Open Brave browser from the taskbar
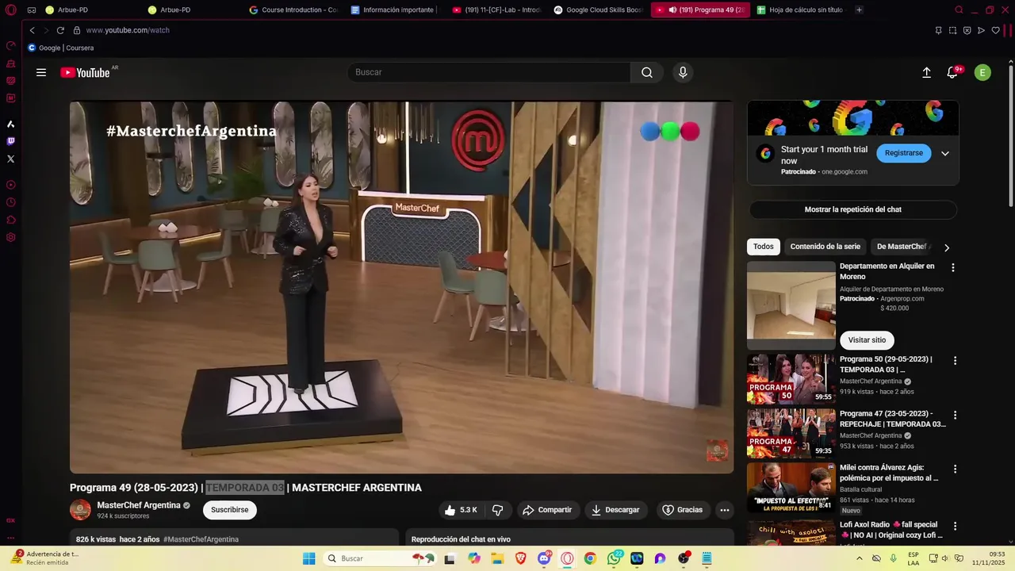The width and height of the screenshot is (1015, 571). tap(520, 558)
